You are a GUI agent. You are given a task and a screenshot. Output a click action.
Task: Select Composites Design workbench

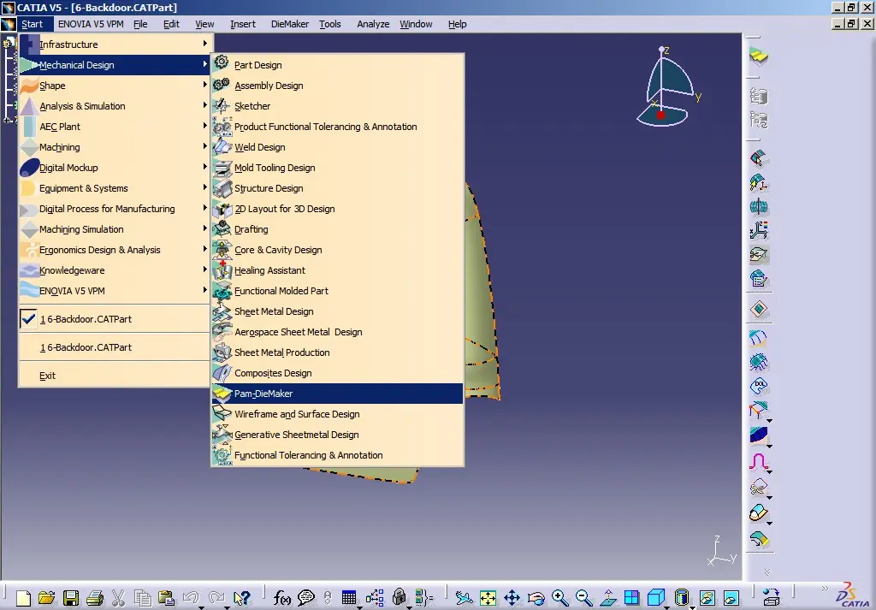coord(337,373)
